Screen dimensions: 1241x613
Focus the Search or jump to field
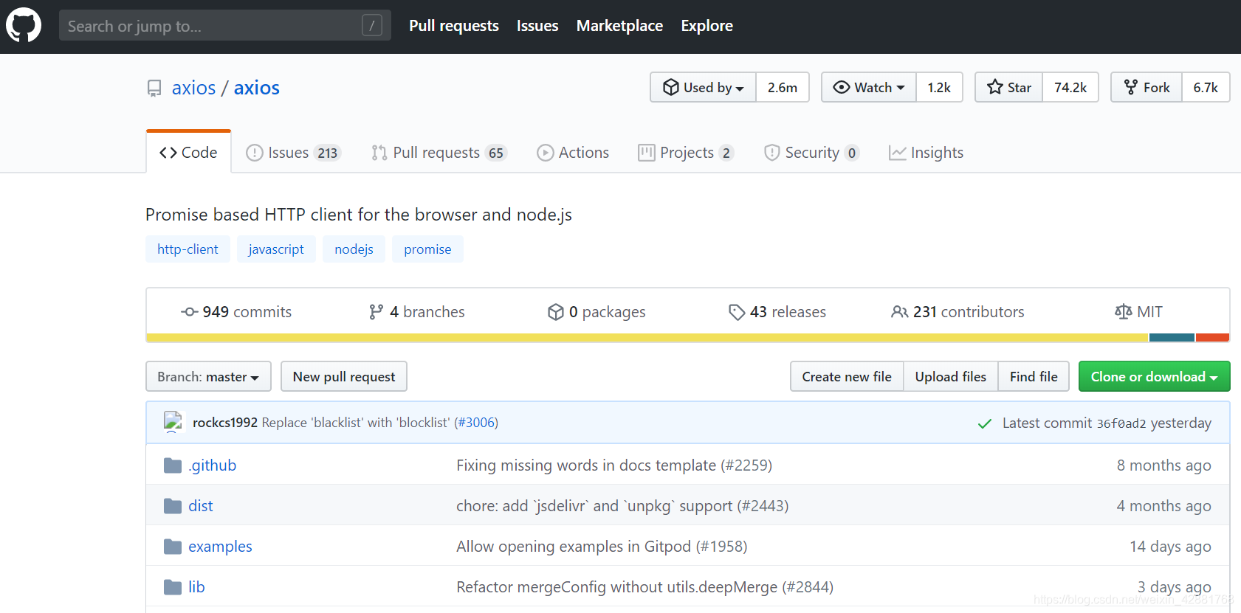(x=225, y=26)
